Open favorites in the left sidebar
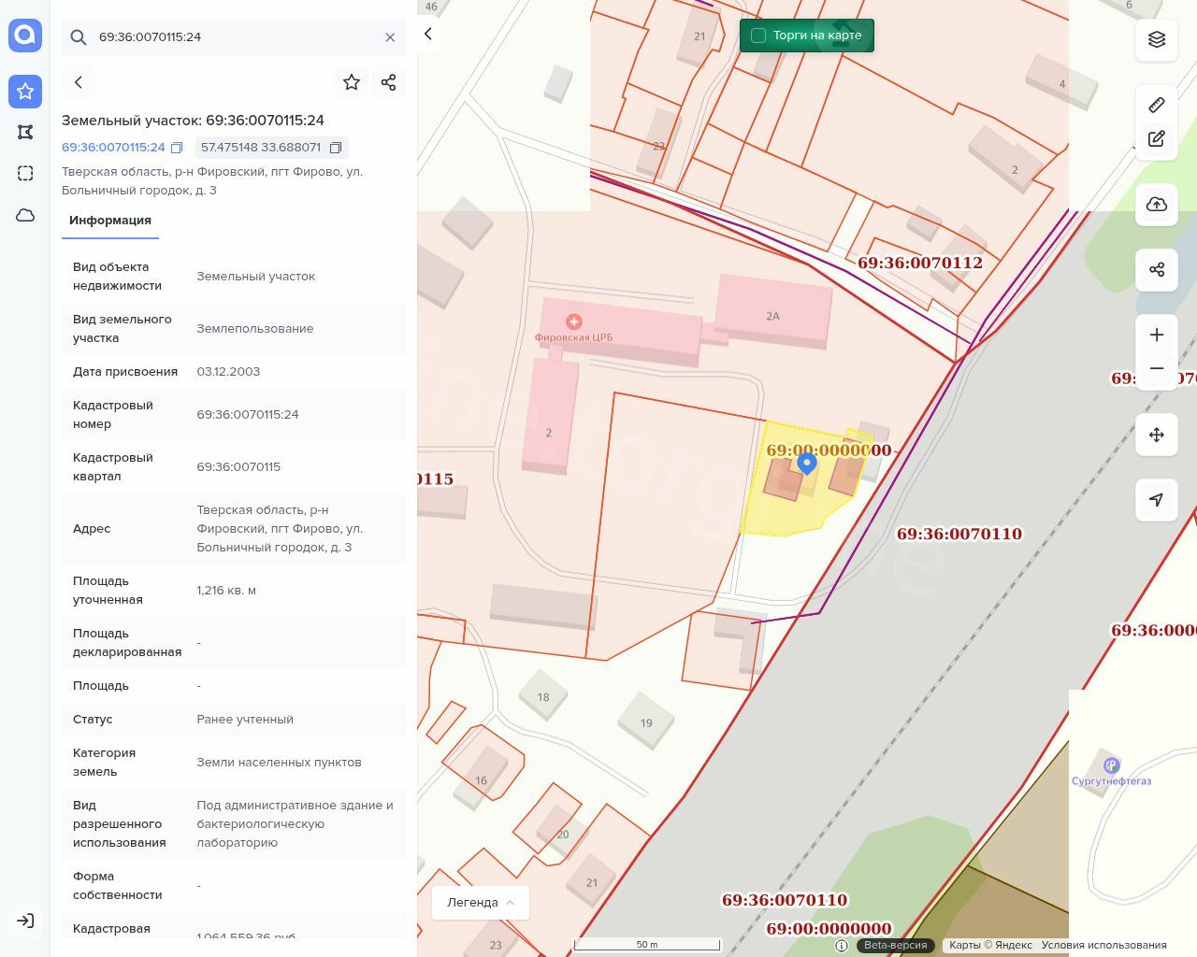1197x957 pixels. pos(25,91)
